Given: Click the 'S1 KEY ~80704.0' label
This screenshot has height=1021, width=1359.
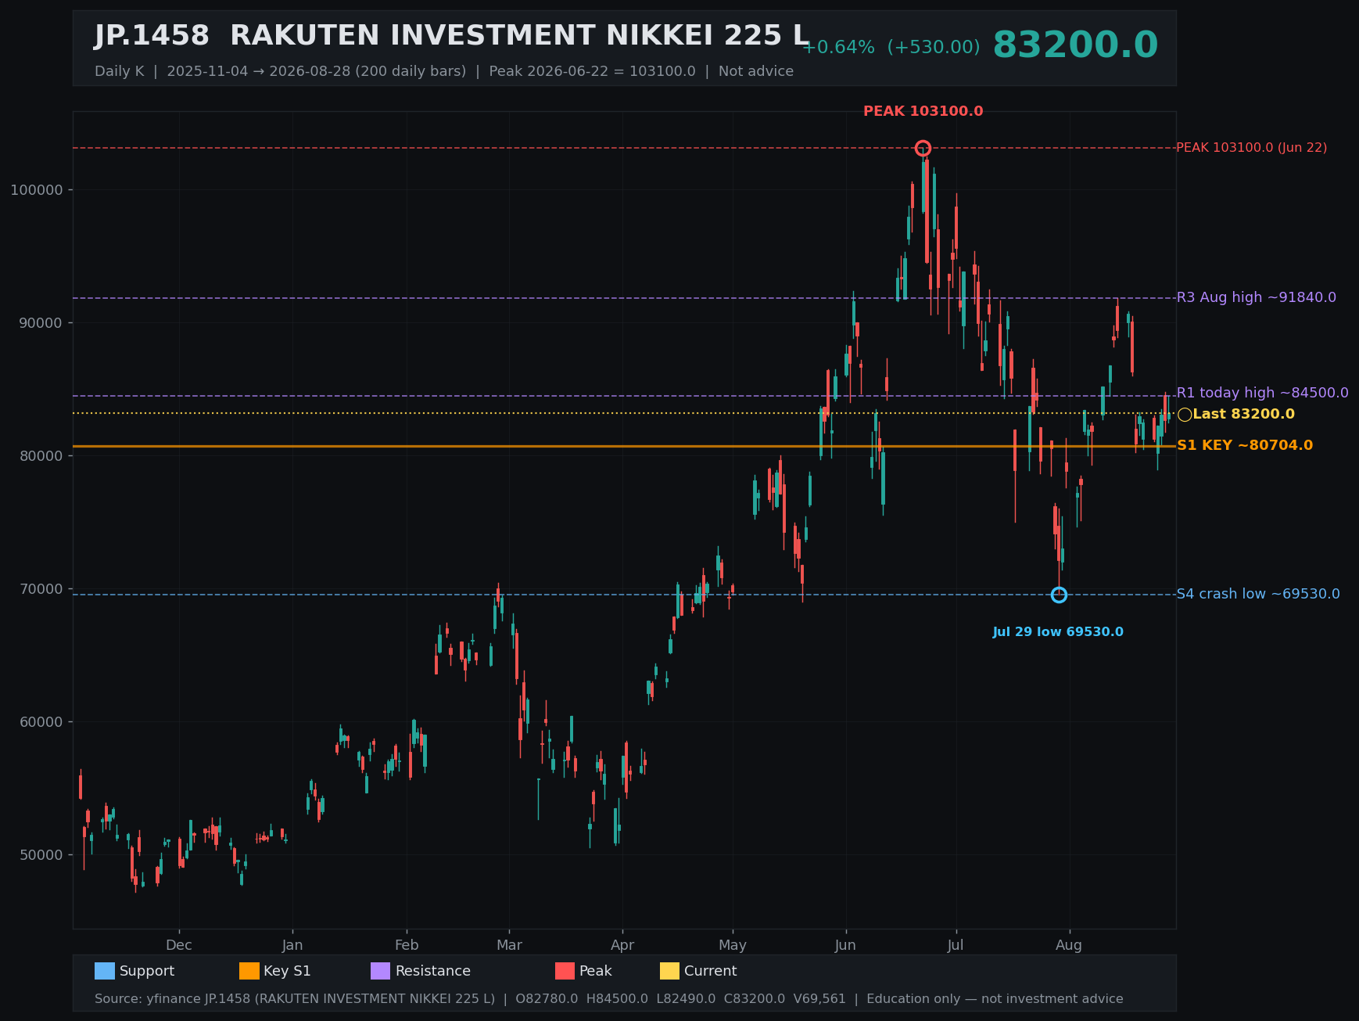Looking at the screenshot, I should [1245, 445].
